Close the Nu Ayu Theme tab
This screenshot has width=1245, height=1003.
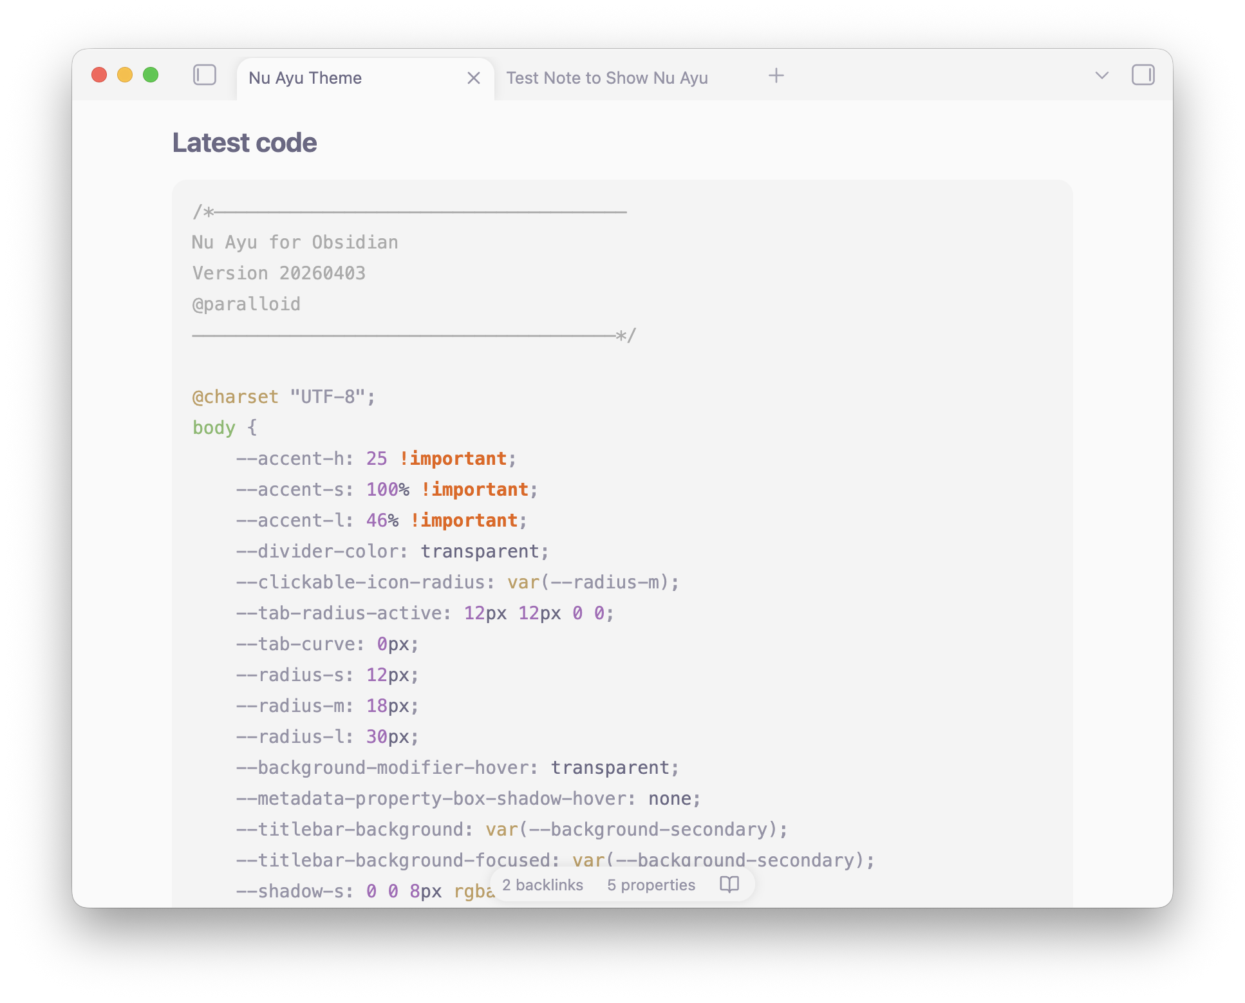tap(474, 78)
